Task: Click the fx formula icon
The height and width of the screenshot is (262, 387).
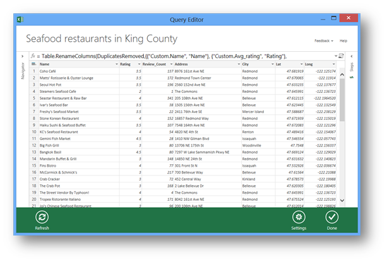Action: click(x=33, y=56)
